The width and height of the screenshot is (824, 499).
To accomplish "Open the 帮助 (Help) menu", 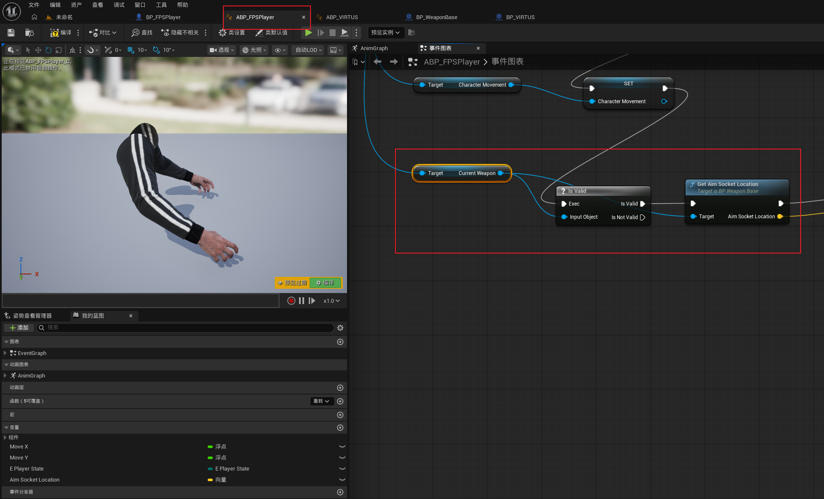I will tap(183, 5).
